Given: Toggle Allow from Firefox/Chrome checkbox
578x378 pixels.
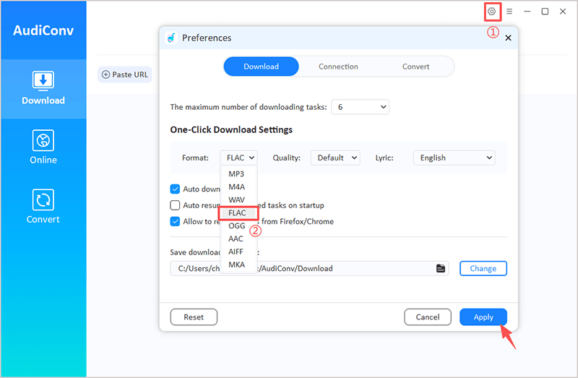Looking at the screenshot, I should 175,221.
